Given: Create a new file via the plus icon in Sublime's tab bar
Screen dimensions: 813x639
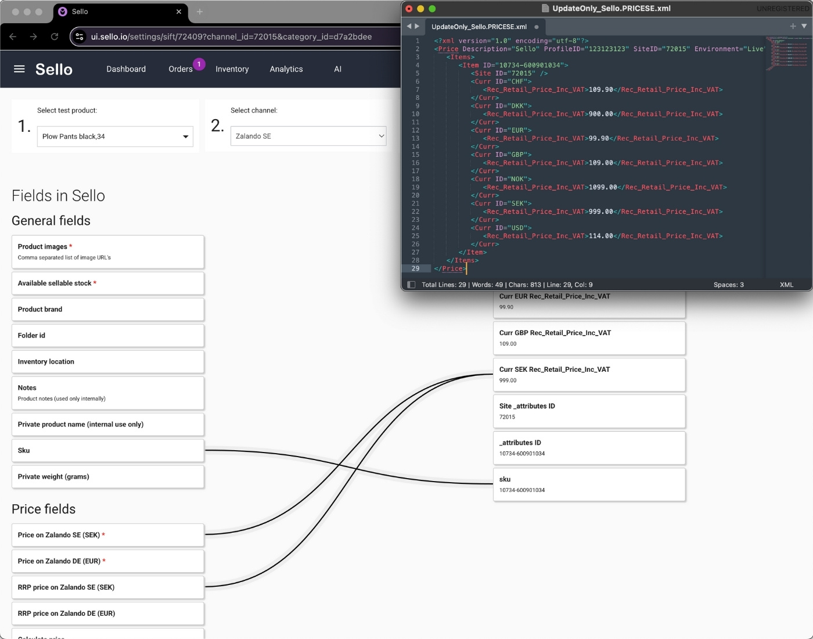Looking at the screenshot, I should (792, 26).
